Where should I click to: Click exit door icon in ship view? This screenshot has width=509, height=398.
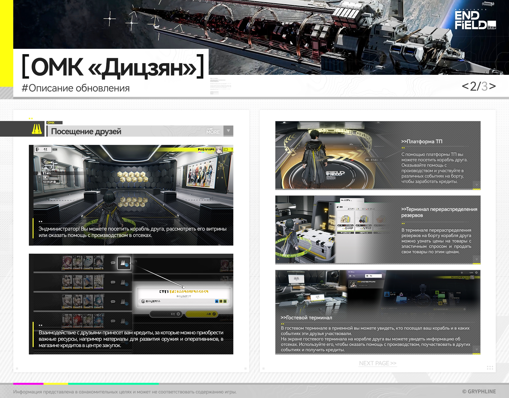(x=37, y=149)
